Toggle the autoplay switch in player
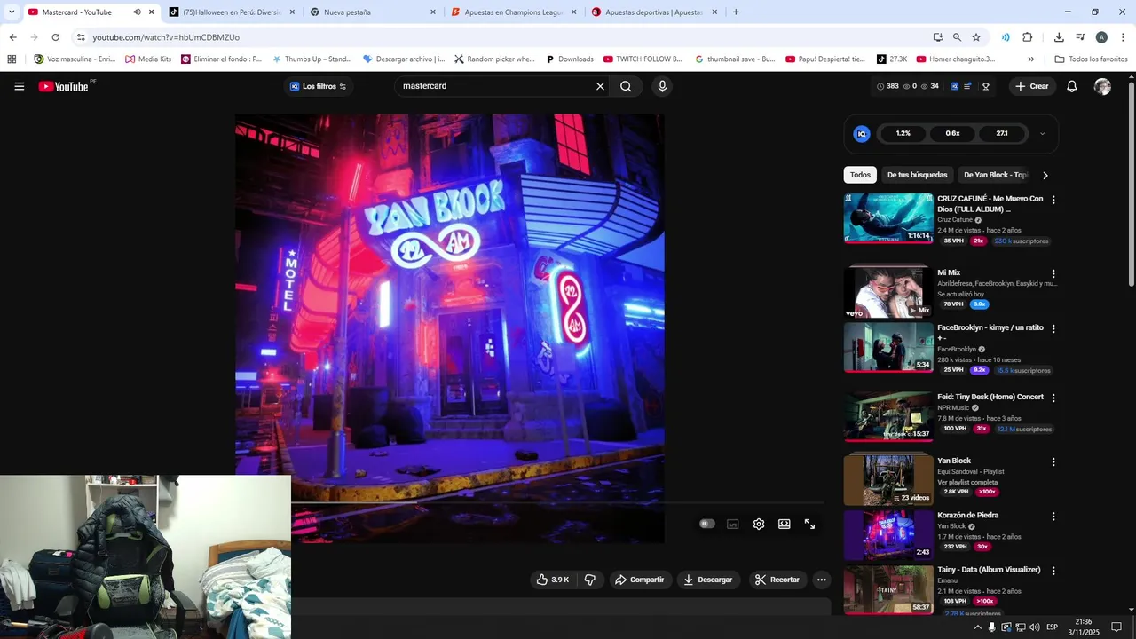This screenshot has width=1136, height=639. [x=706, y=524]
